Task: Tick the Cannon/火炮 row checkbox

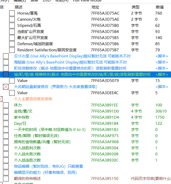Action: tap(12, 19)
